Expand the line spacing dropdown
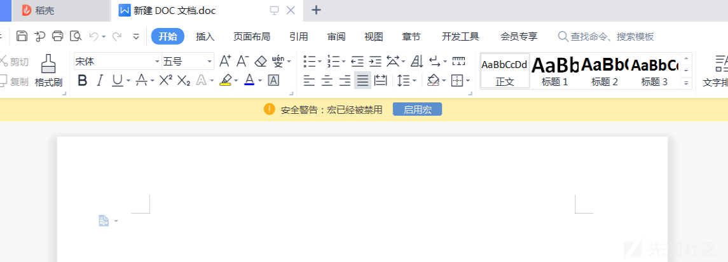This screenshot has height=262, width=728. click(x=416, y=81)
